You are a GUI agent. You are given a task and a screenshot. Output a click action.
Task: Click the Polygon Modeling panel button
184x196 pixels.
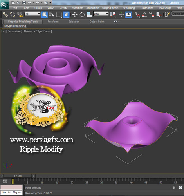click(x=15, y=26)
